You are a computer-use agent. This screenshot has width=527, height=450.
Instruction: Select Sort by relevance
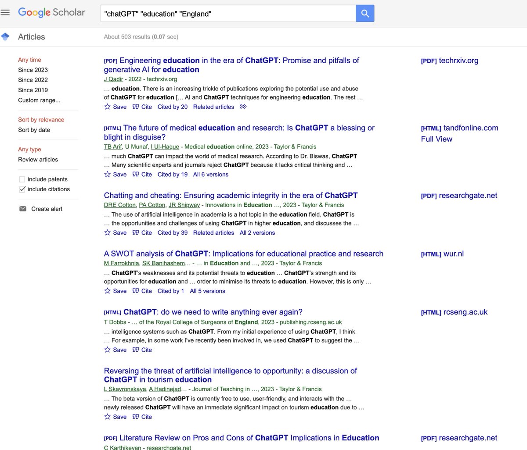pyautogui.click(x=41, y=120)
